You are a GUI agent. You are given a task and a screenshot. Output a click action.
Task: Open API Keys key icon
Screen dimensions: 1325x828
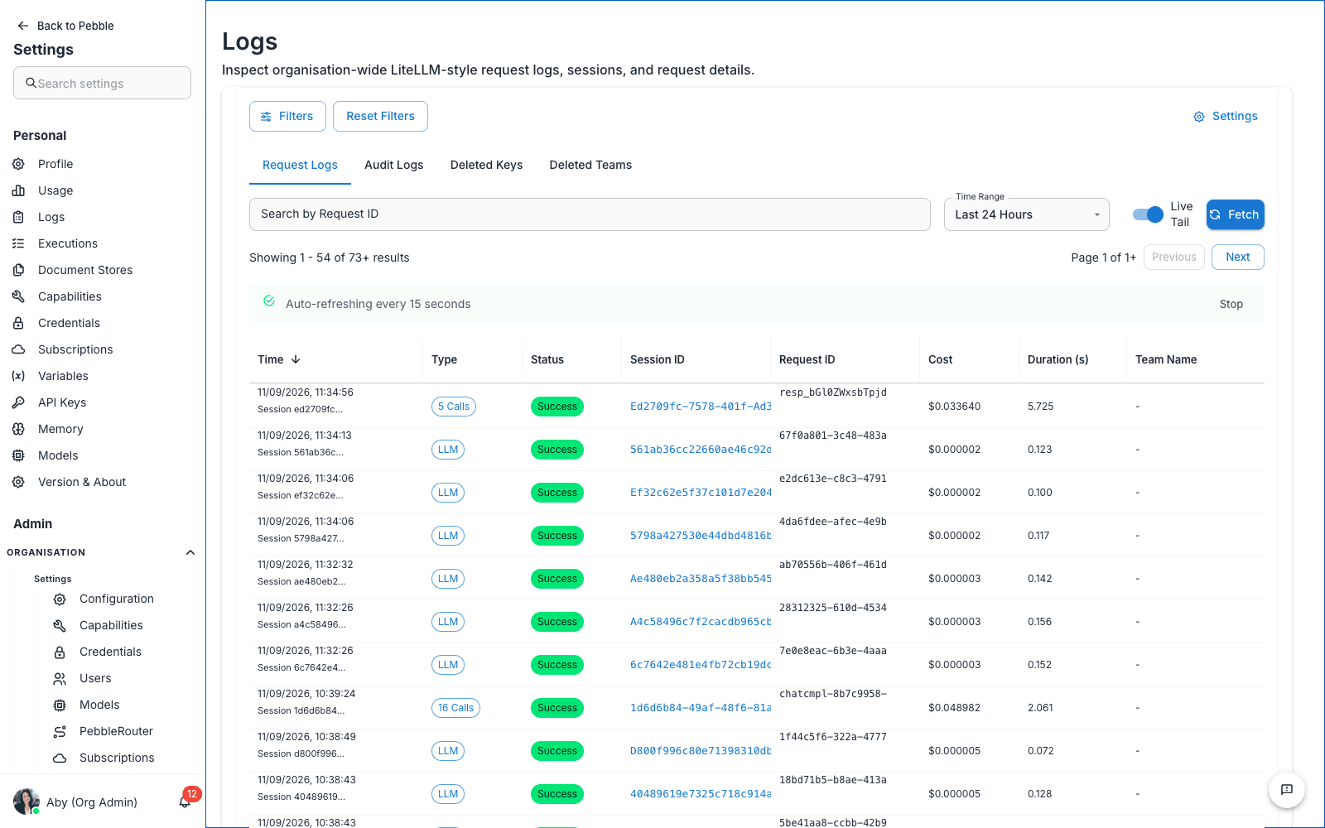[18, 402]
